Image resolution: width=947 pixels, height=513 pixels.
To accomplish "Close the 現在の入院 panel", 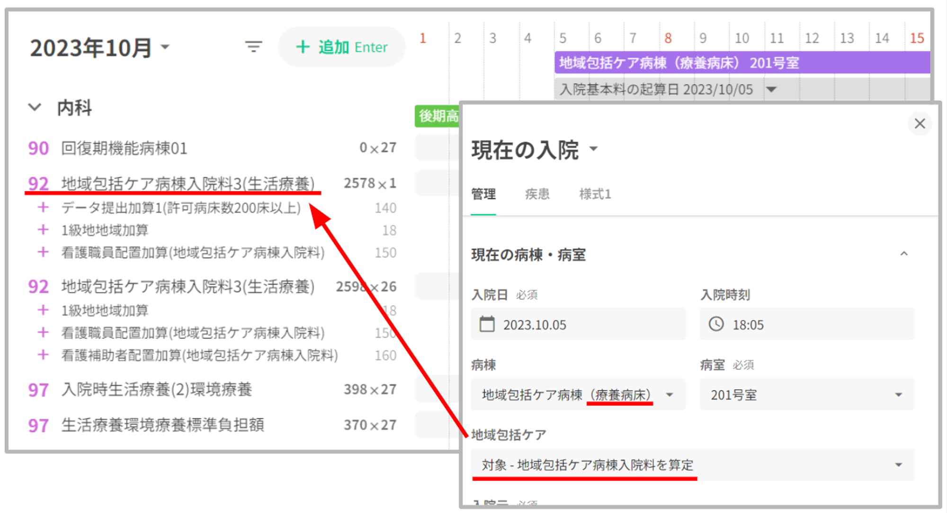I will click(x=920, y=124).
